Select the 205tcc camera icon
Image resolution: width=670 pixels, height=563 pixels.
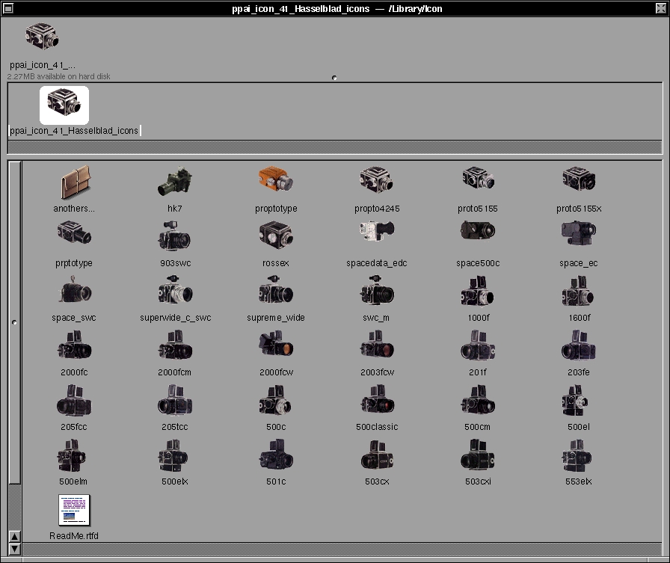tap(175, 401)
